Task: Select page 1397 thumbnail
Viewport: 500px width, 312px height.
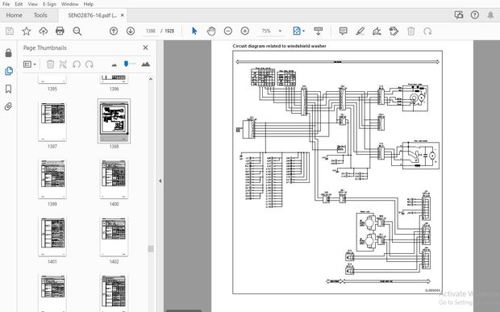Action: [52, 122]
